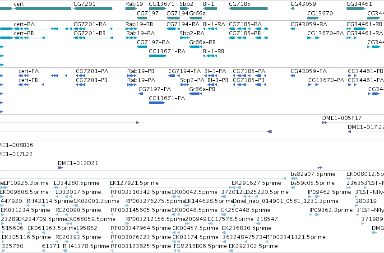Click the DME1-017L22 clone label

[16, 154]
